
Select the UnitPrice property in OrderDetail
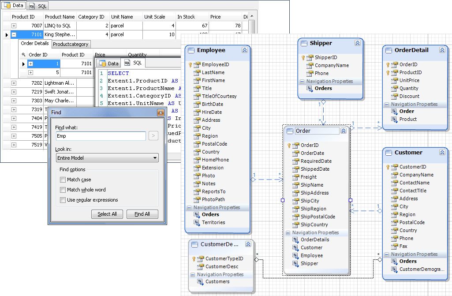coord(409,80)
